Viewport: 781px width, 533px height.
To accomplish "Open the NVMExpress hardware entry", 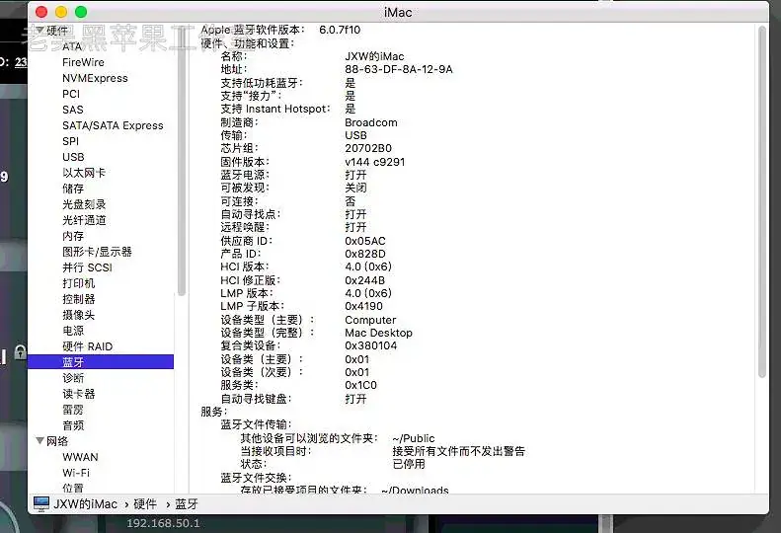I will (95, 78).
